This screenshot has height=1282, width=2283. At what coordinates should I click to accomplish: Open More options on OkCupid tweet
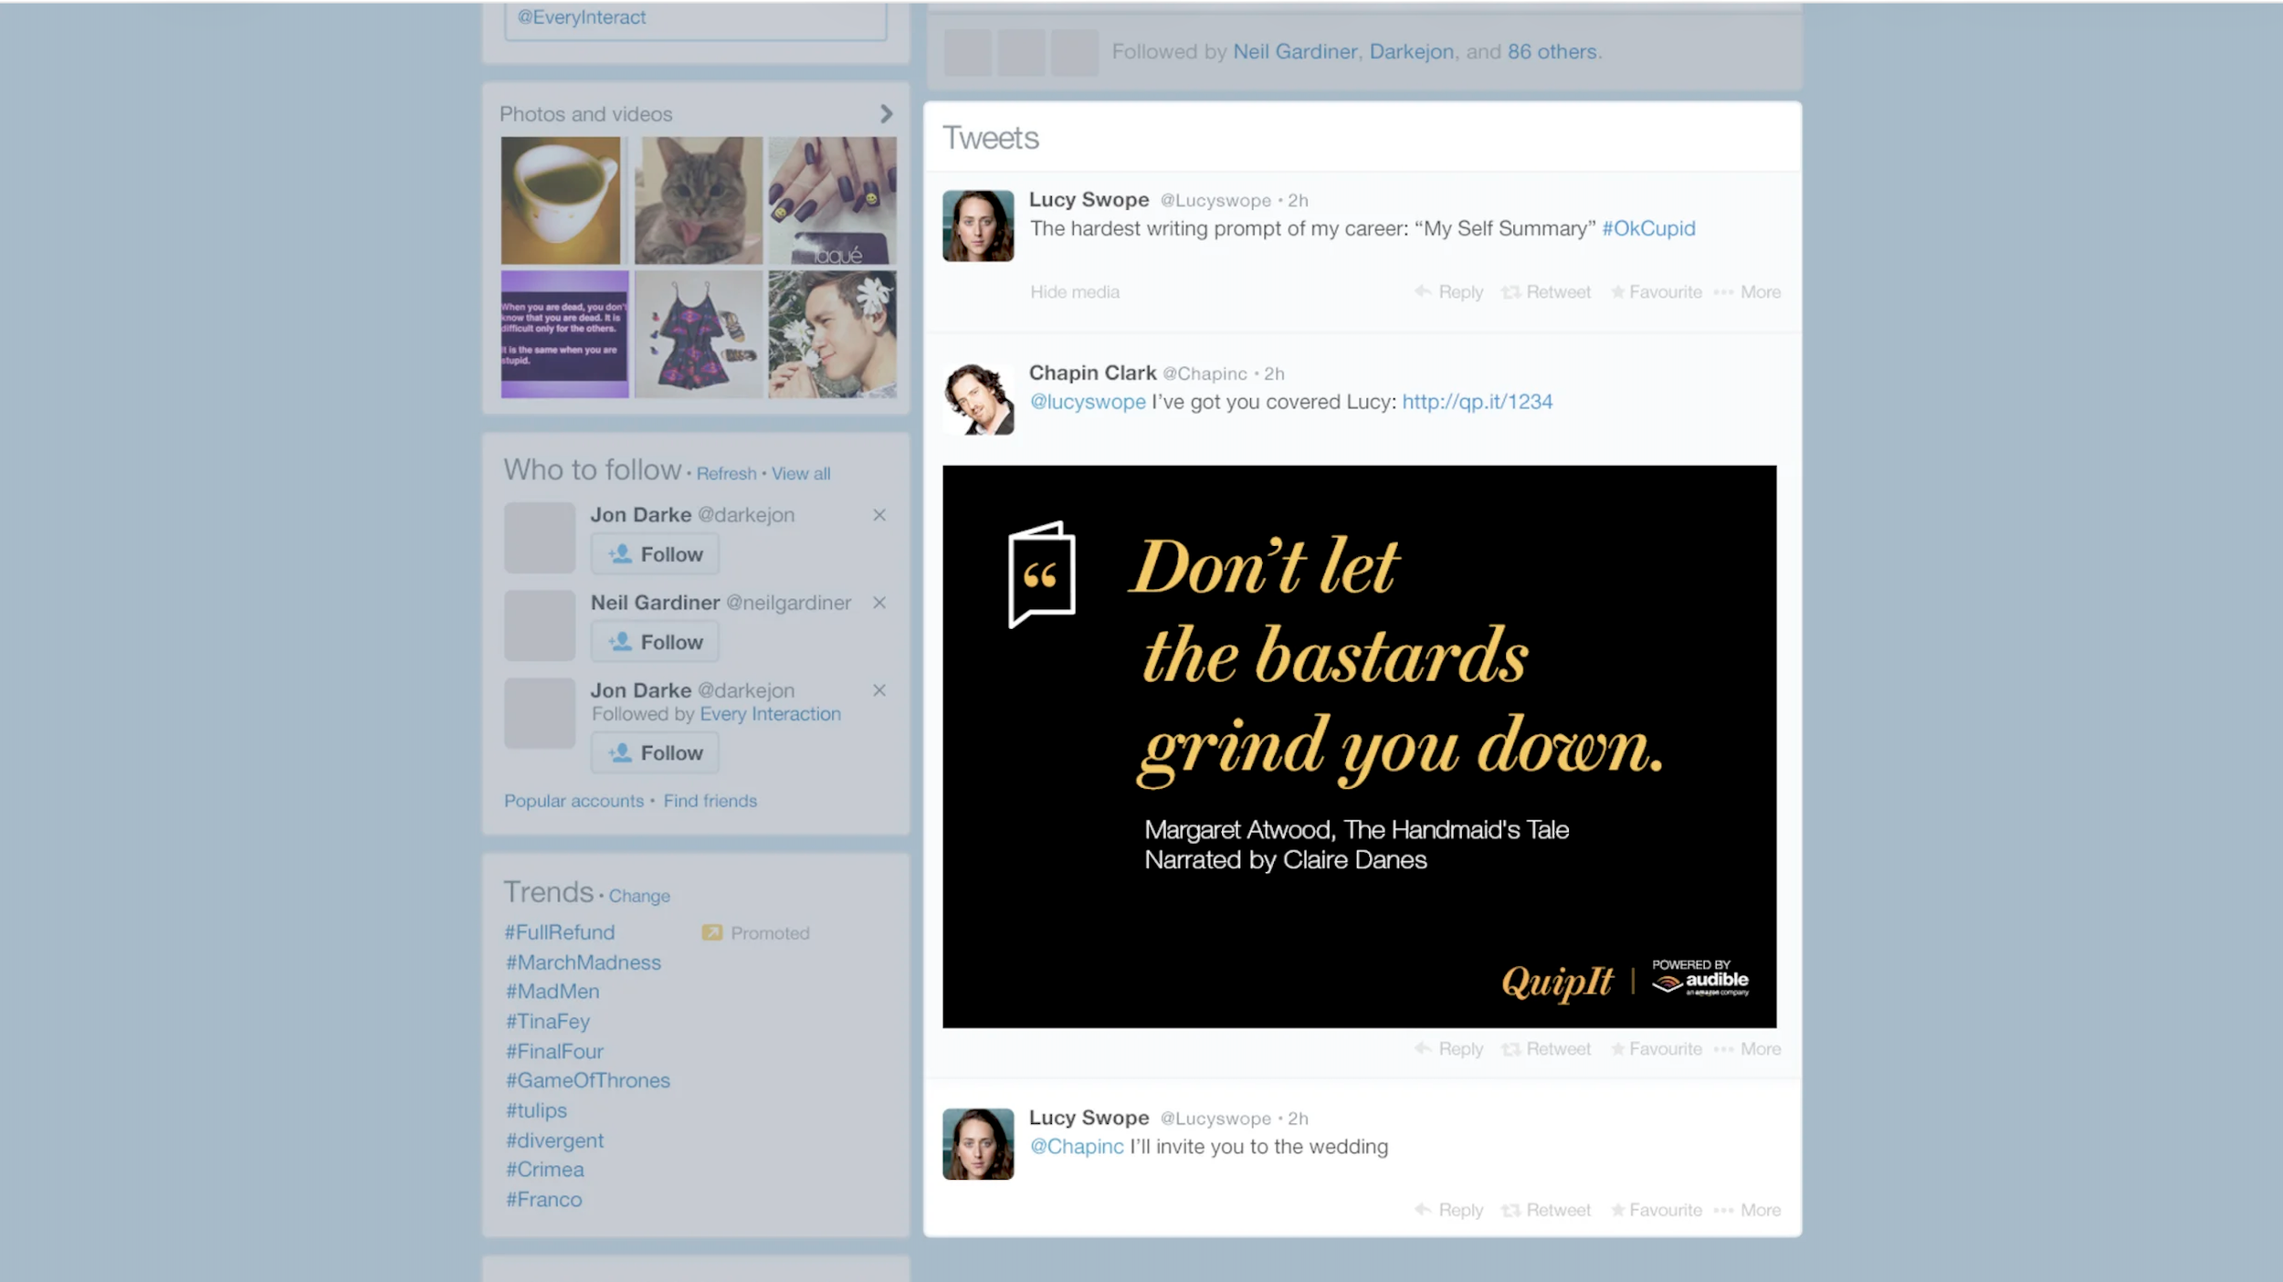pyautogui.click(x=1748, y=292)
